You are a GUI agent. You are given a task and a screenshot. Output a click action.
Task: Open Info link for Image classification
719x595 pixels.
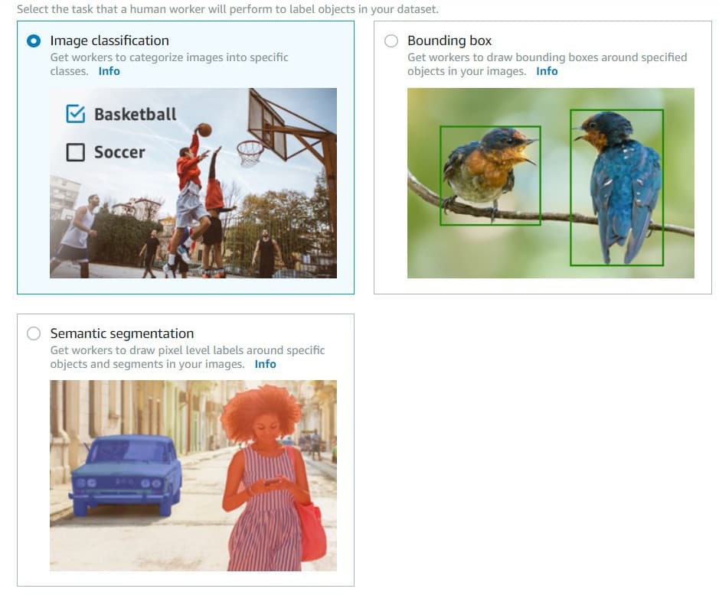pyautogui.click(x=109, y=71)
